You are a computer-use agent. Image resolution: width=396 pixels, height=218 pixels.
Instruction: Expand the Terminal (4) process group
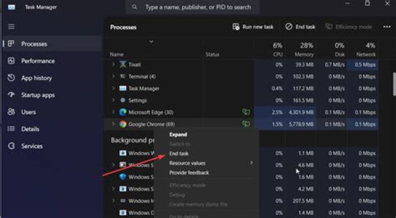coord(113,76)
